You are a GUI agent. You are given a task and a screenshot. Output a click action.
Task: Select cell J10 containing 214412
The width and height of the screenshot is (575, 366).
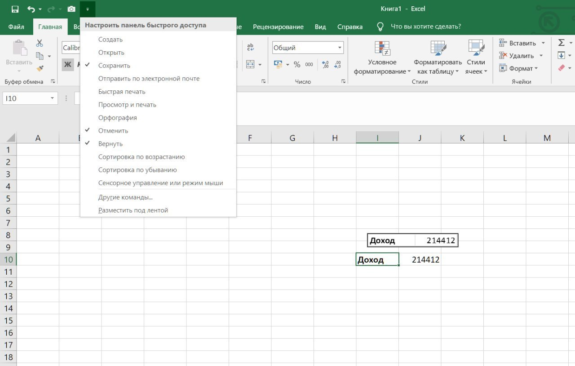click(x=420, y=259)
